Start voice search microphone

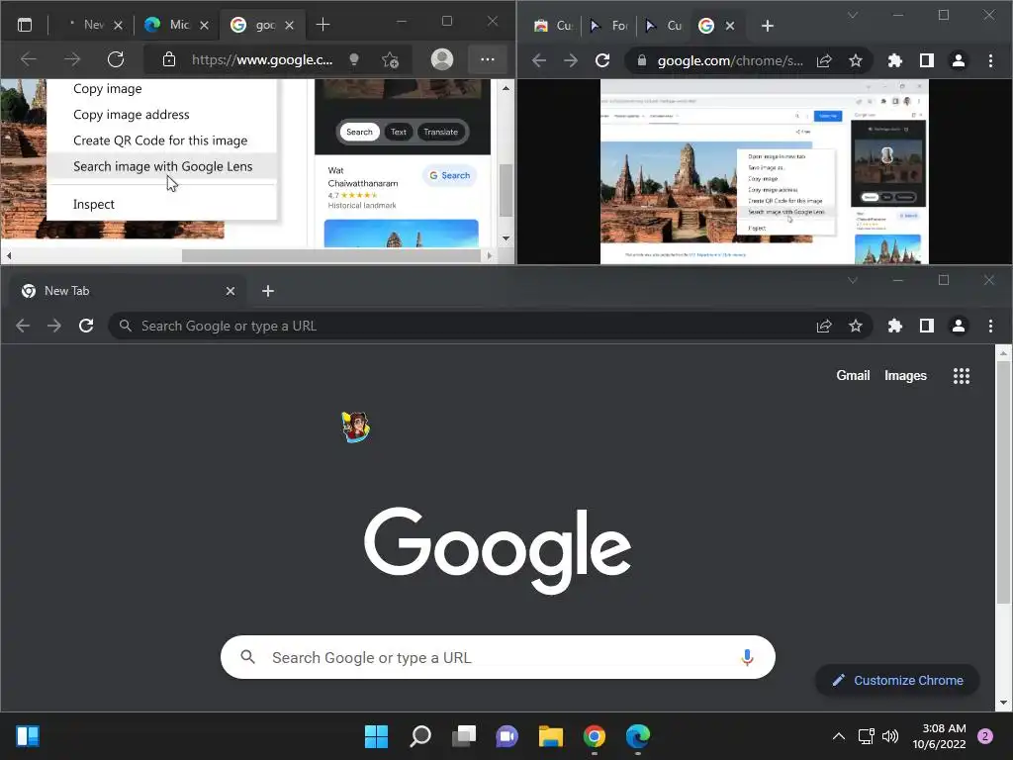coord(747,657)
